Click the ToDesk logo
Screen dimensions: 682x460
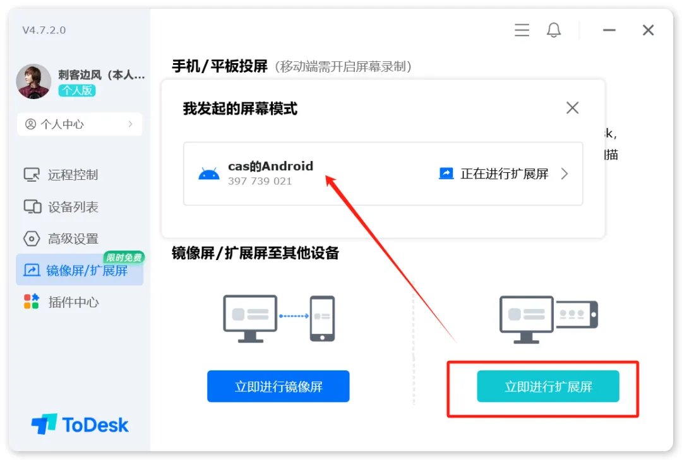tap(80, 424)
